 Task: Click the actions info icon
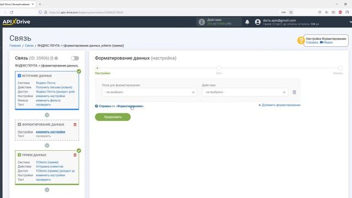[x=202, y=22]
